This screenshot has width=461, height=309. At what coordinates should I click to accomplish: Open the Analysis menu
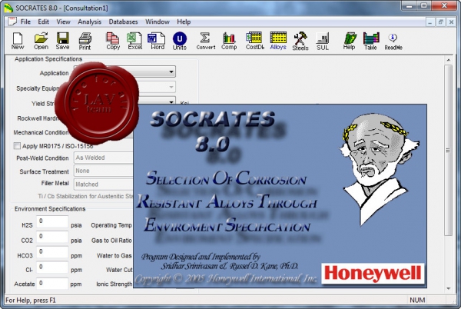tap(89, 22)
